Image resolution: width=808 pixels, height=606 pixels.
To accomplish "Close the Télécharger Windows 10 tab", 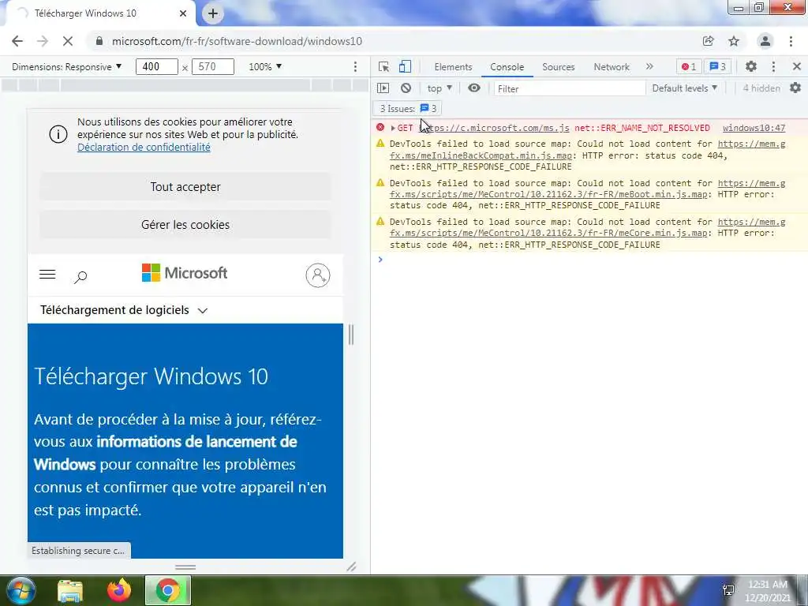I will click(183, 13).
